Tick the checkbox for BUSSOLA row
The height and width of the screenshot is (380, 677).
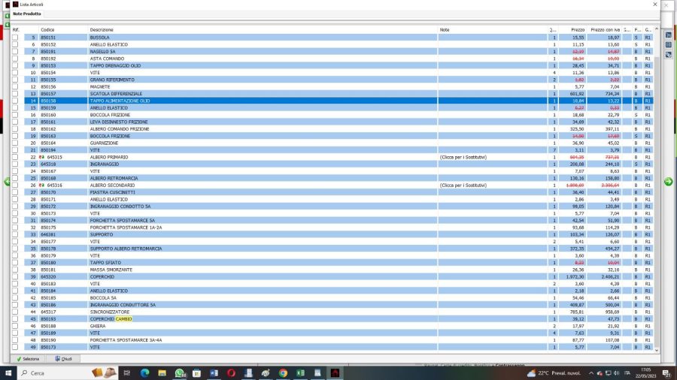point(15,37)
